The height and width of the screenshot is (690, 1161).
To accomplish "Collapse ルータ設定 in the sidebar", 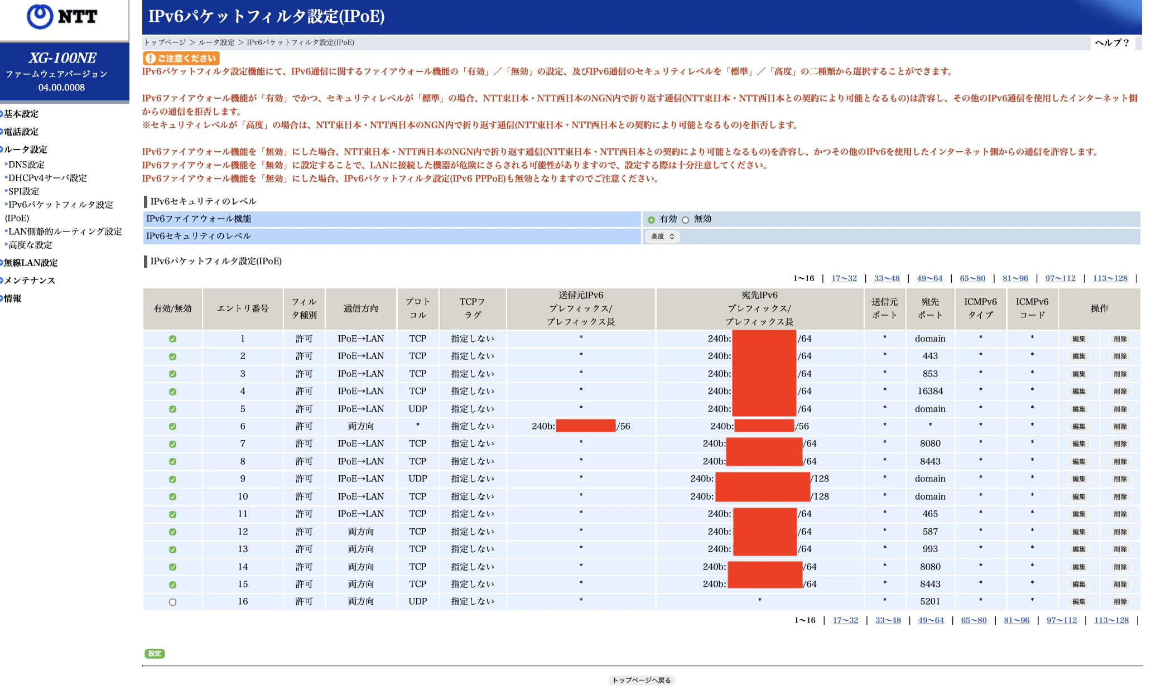I will 25,149.
